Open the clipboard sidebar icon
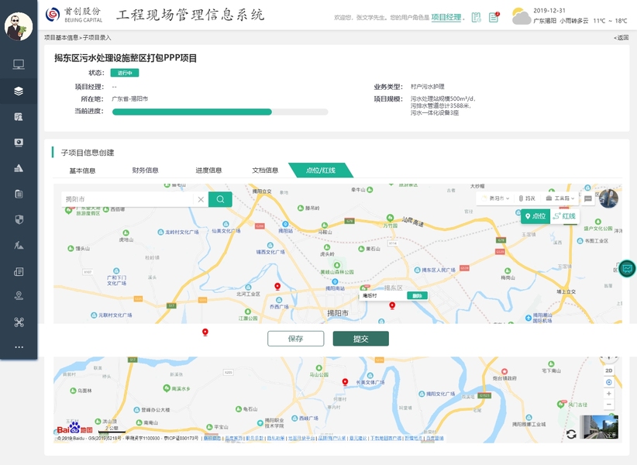Screen dimensions: 637x465 19,194
